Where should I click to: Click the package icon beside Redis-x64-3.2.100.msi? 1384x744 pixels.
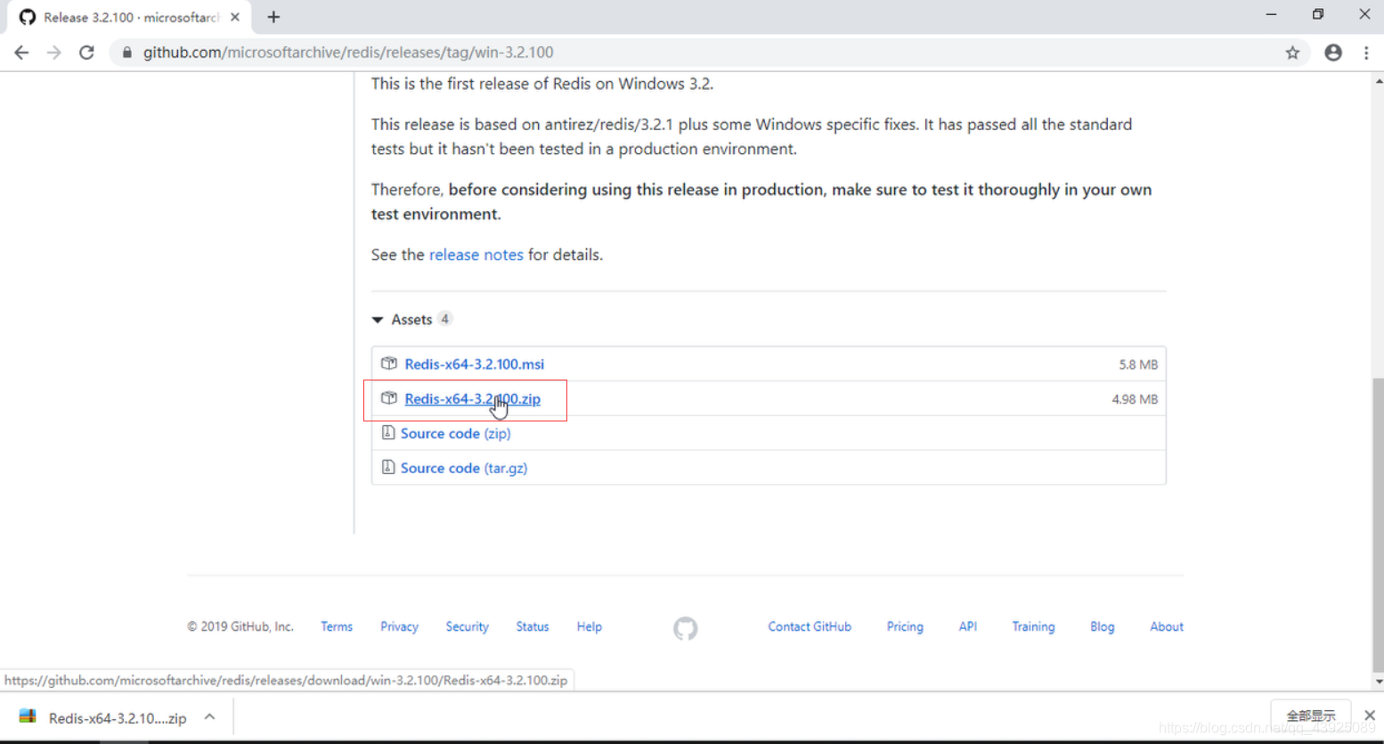[x=389, y=364]
